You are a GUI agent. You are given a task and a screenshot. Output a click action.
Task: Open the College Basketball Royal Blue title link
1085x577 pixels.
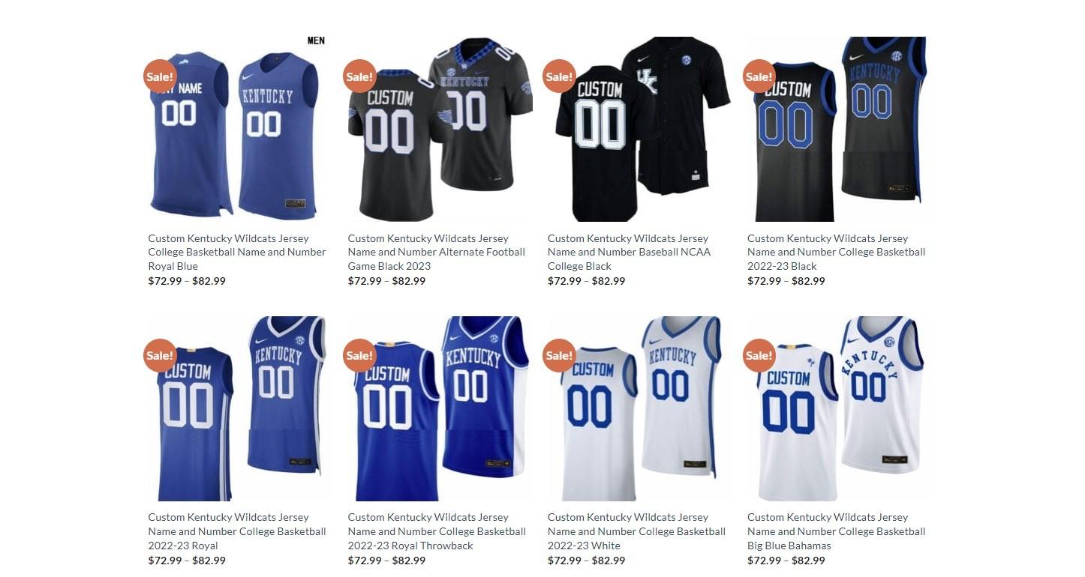click(x=237, y=252)
